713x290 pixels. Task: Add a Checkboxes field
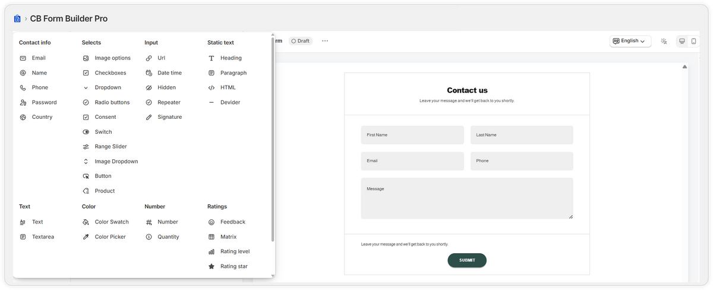[105, 73]
